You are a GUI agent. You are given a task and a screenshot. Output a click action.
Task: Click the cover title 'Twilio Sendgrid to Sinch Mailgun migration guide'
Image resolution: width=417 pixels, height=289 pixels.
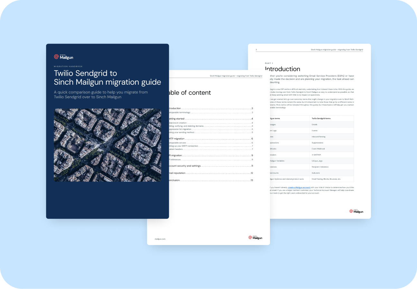(107, 78)
